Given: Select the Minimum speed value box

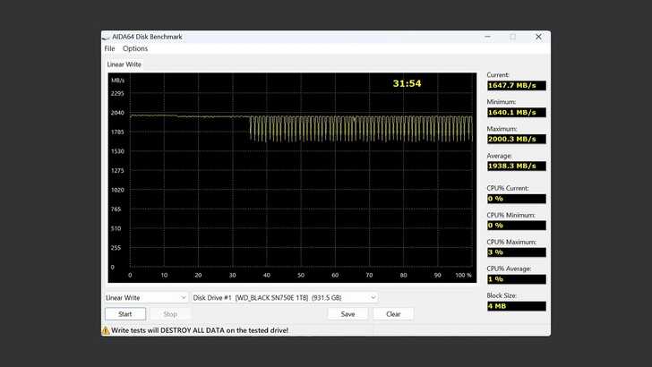Looking at the screenshot, I should (x=516, y=113).
